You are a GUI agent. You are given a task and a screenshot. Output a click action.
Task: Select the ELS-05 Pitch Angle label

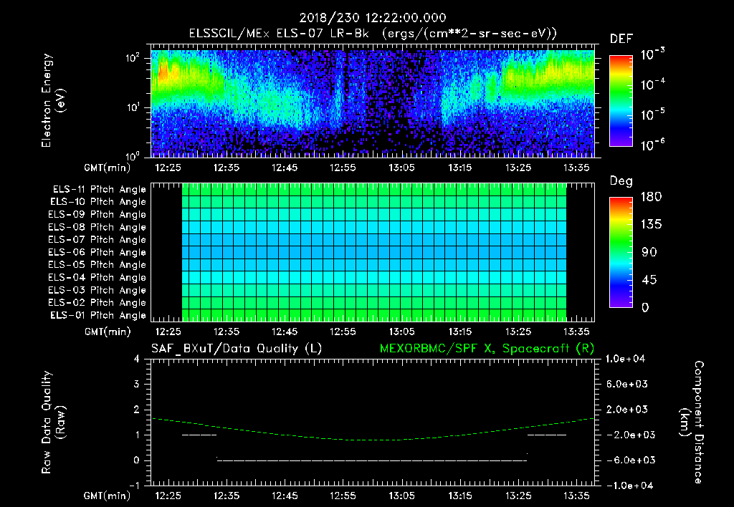[97, 265]
